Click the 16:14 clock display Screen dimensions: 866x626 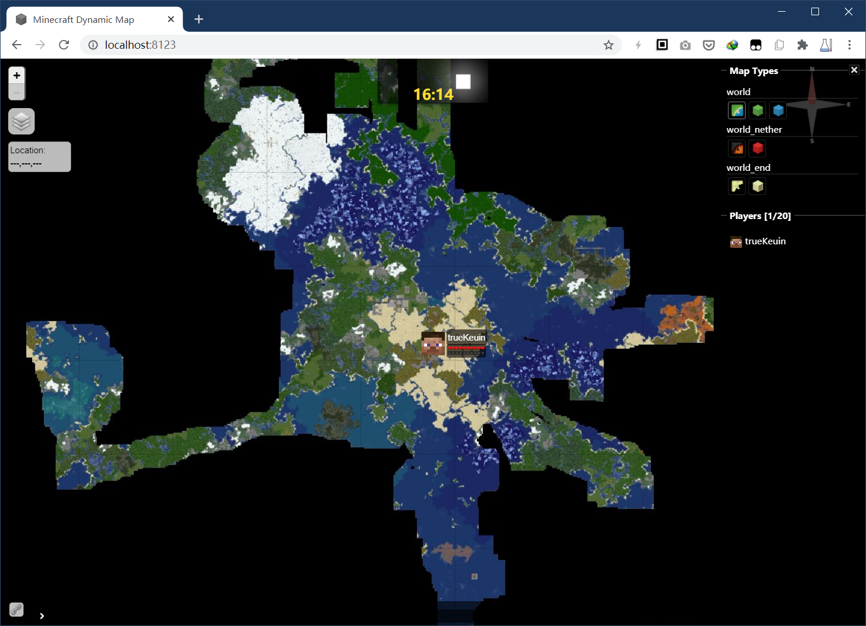434,94
